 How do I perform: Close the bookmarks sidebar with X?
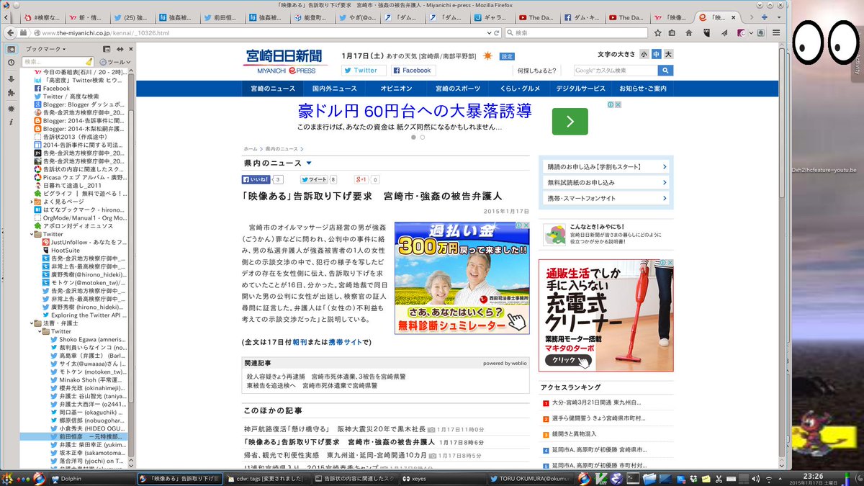click(131, 49)
